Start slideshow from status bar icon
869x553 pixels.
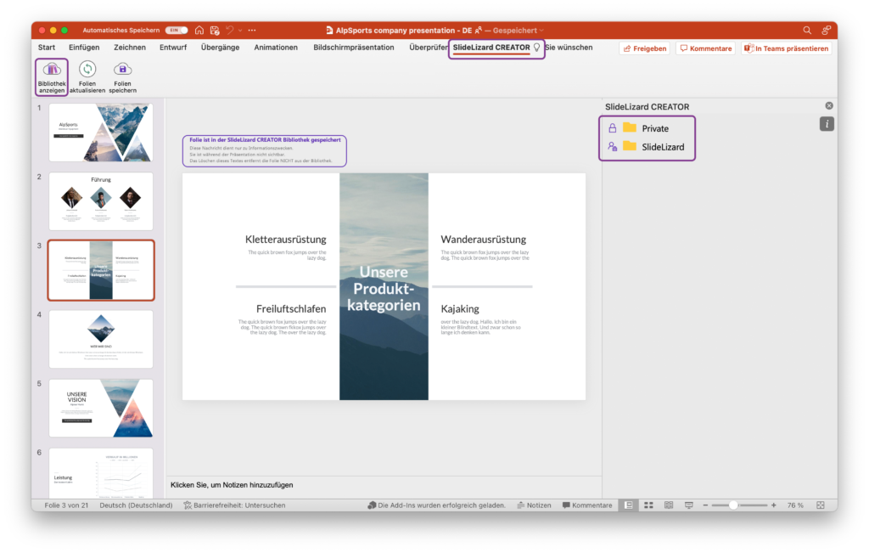pos(689,505)
